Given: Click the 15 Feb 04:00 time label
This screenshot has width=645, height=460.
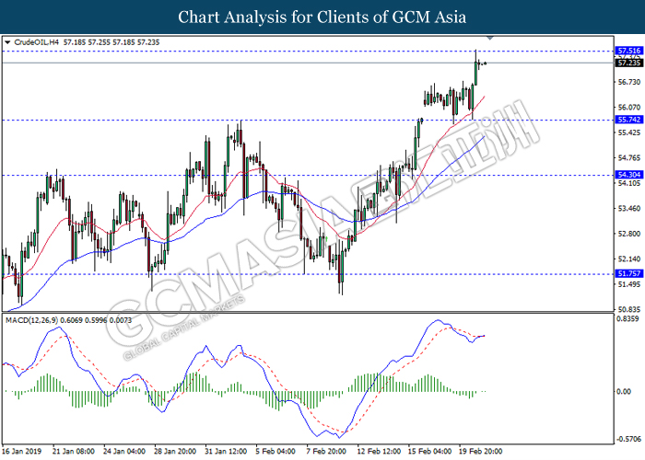Looking at the screenshot, I should click(x=429, y=451).
